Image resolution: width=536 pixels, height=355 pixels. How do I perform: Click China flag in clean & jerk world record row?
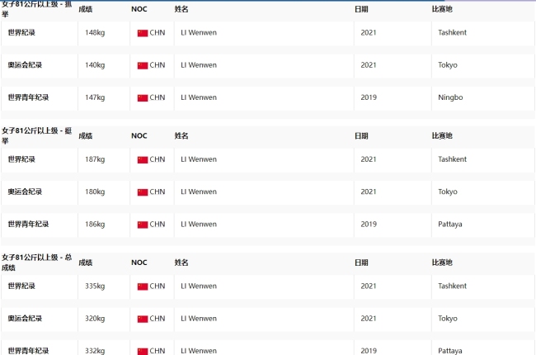point(143,159)
